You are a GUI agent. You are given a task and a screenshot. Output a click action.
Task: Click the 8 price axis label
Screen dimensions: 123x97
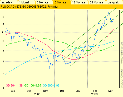point(3,62)
